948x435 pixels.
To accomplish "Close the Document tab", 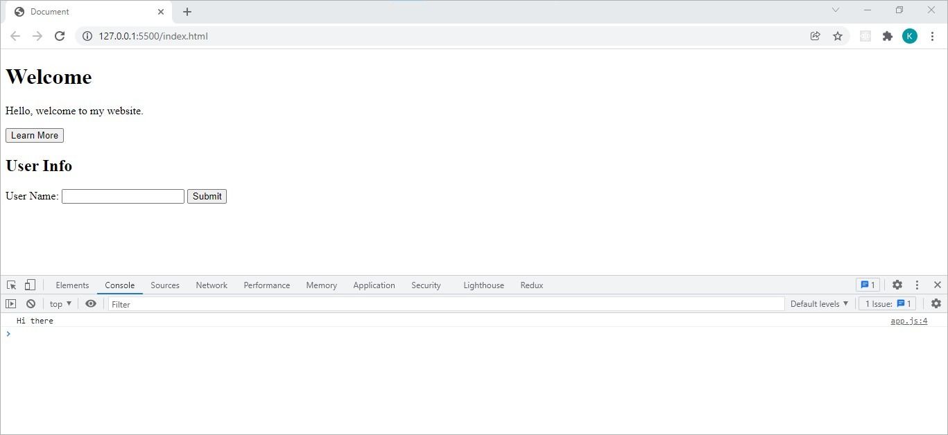I will 161,12.
